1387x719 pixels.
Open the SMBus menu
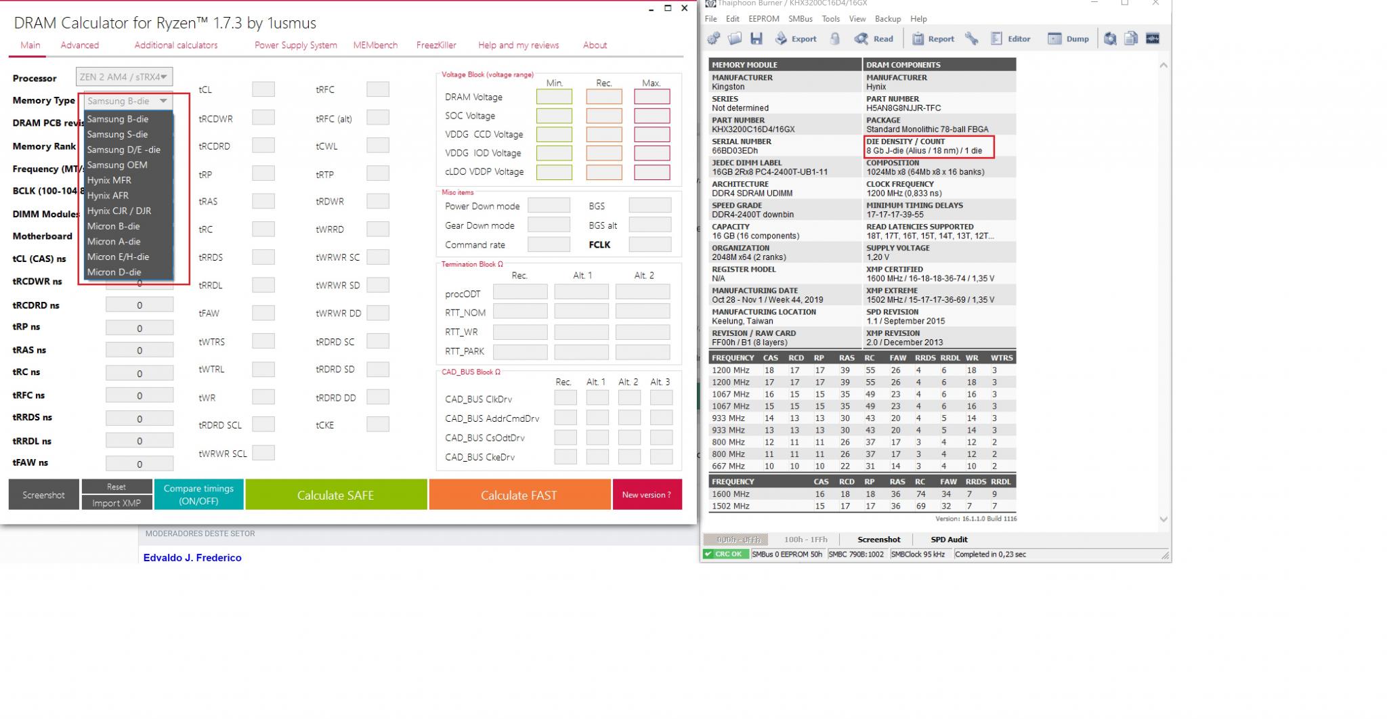point(800,19)
